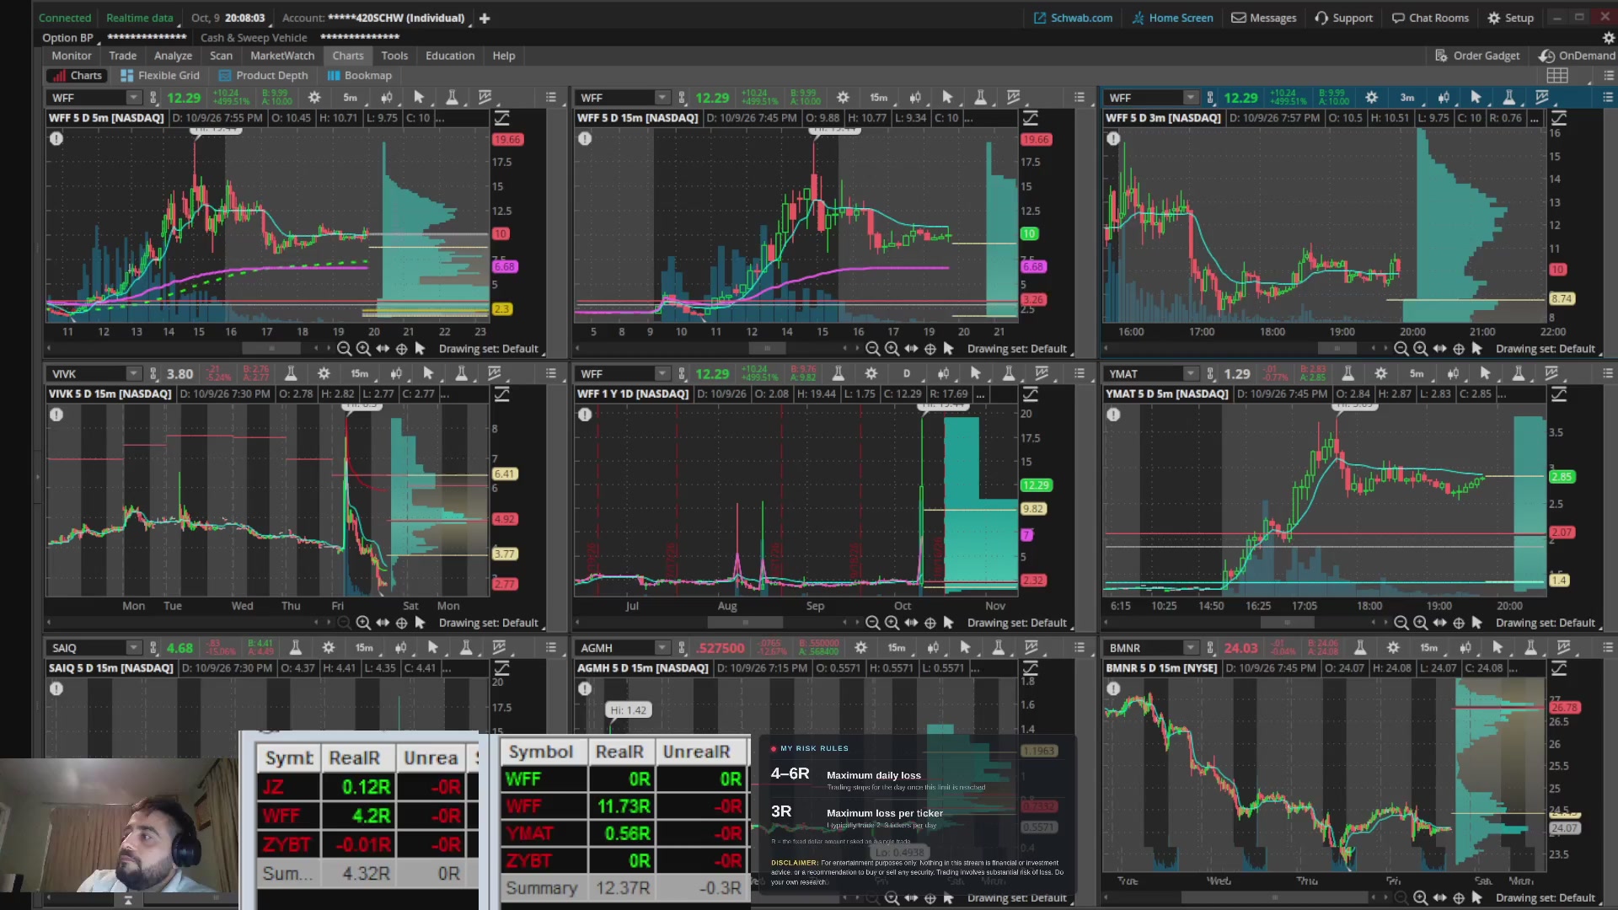The width and height of the screenshot is (1618, 910).
Task: Toggle the scale icon on the top-left WFF 5m chart
Action: (501, 118)
